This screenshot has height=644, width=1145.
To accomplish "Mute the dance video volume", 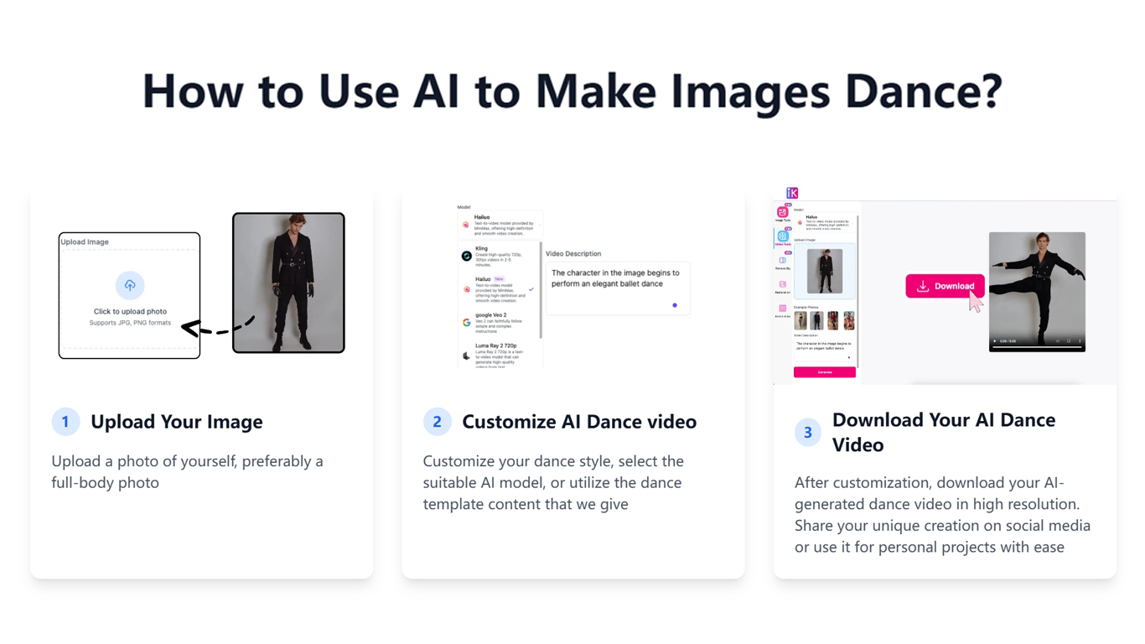I will (1058, 341).
